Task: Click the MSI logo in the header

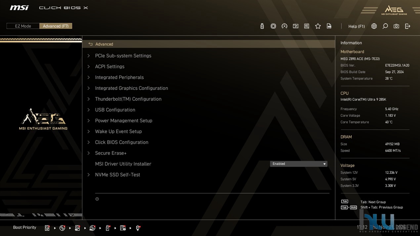Action: pos(19,8)
